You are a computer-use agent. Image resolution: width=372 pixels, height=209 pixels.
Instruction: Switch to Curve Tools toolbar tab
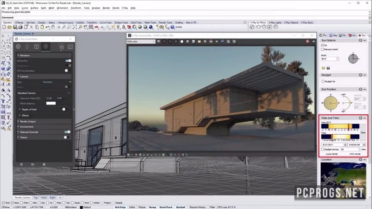[106, 22]
